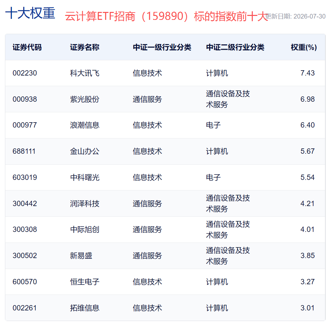Click weight value 4.21
Image resolution: width=332 pixels, height=324 pixels.
(x=307, y=203)
